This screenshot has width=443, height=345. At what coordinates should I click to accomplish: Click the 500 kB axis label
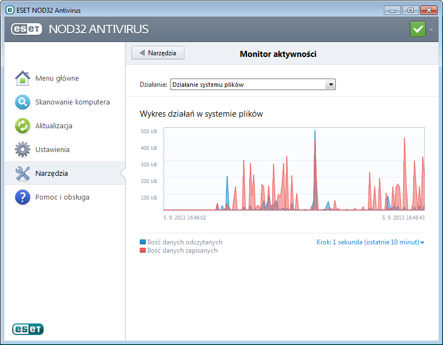pos(149,132)
